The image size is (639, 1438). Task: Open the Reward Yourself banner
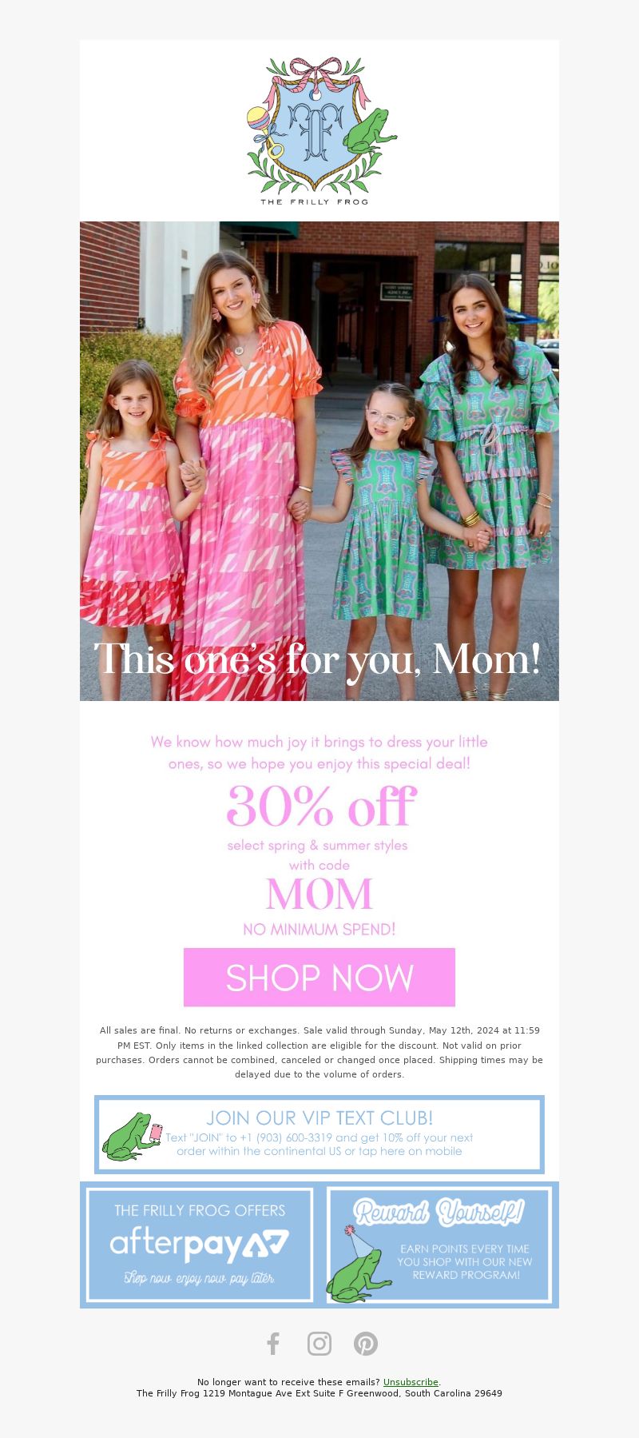tap(439, 1245)
